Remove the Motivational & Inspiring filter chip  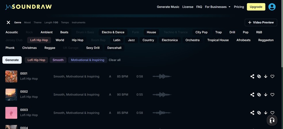[x=87, y=60]
